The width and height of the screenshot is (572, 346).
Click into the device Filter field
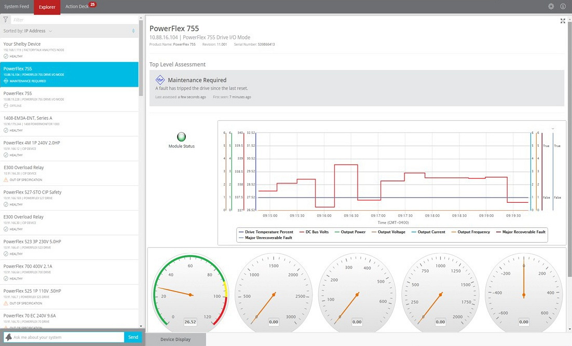tap(74, 20)
